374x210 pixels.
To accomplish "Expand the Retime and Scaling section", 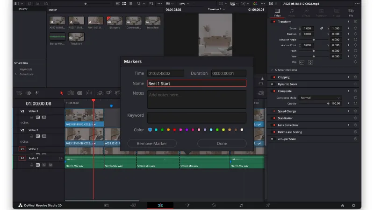I will pos(290,132).
